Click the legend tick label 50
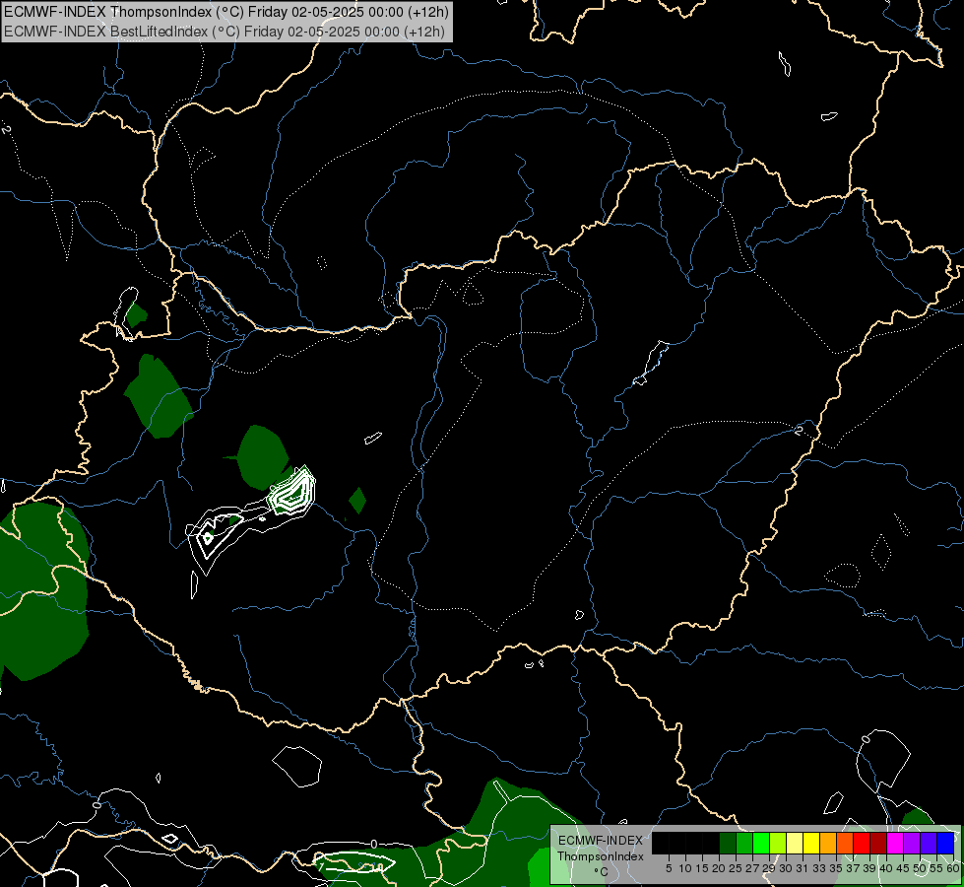The image size is (964, 887). (921, 868)
